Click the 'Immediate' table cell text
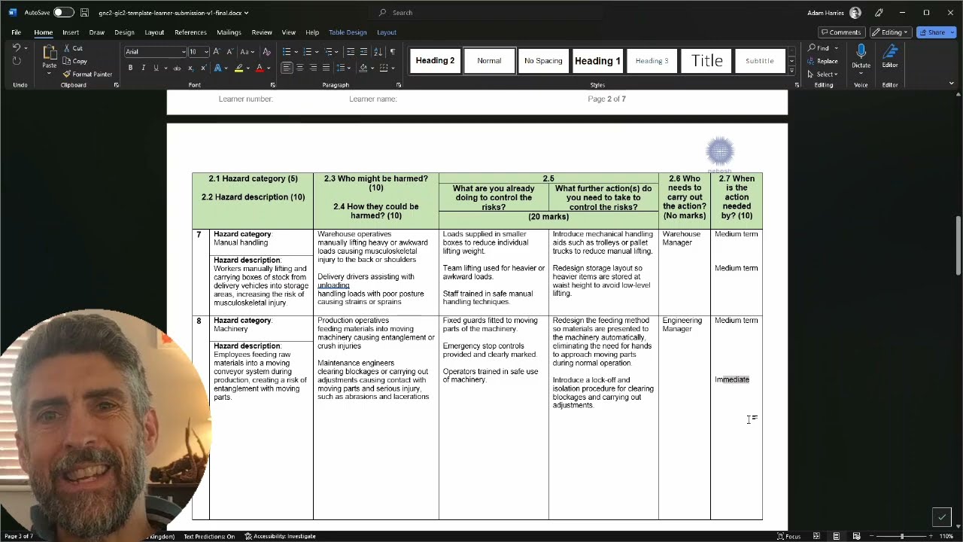 tap(732, 379)
